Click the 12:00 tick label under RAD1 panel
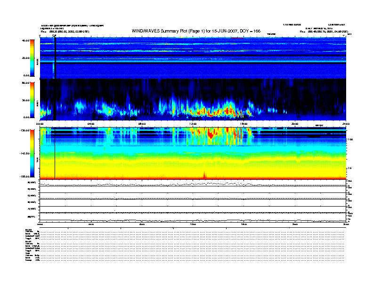 coord(193,124)
